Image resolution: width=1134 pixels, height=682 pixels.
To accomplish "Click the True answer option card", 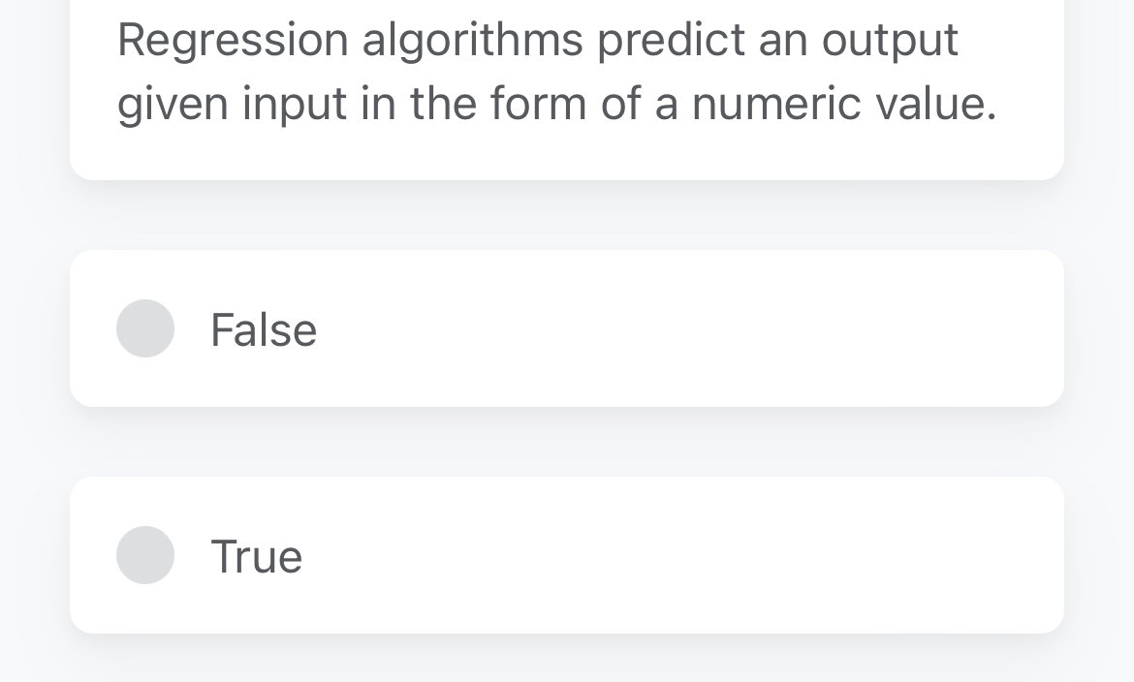I will click(x=567, y=554).
